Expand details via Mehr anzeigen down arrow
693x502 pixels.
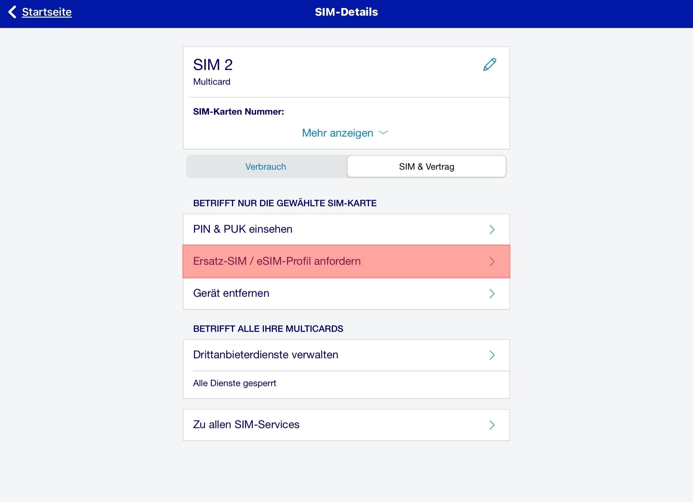point(383,133)
